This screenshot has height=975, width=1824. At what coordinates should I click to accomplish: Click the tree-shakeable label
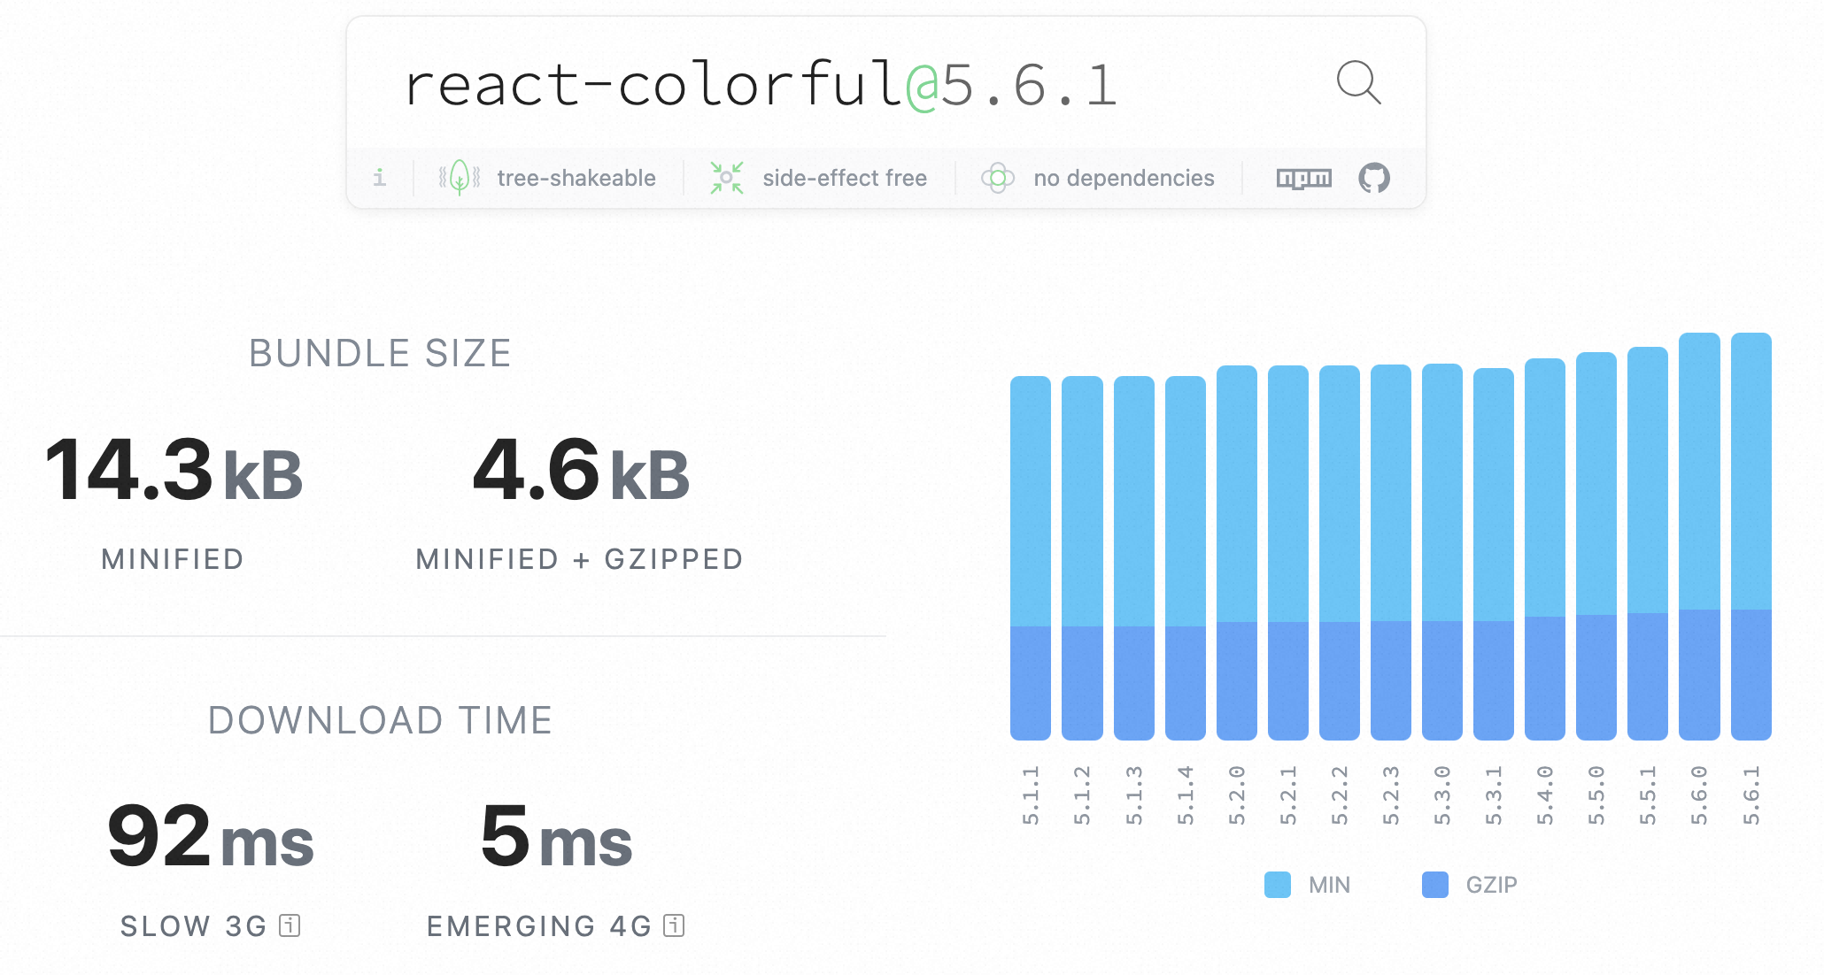point(576,178)
